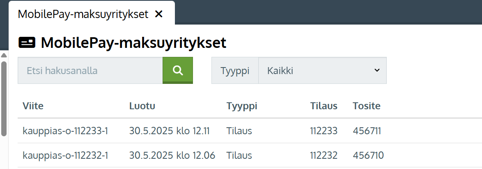482x169 pixels.
Task: Close the MobilePay-maksuyritykset tab
Action: tap(158, 14)
